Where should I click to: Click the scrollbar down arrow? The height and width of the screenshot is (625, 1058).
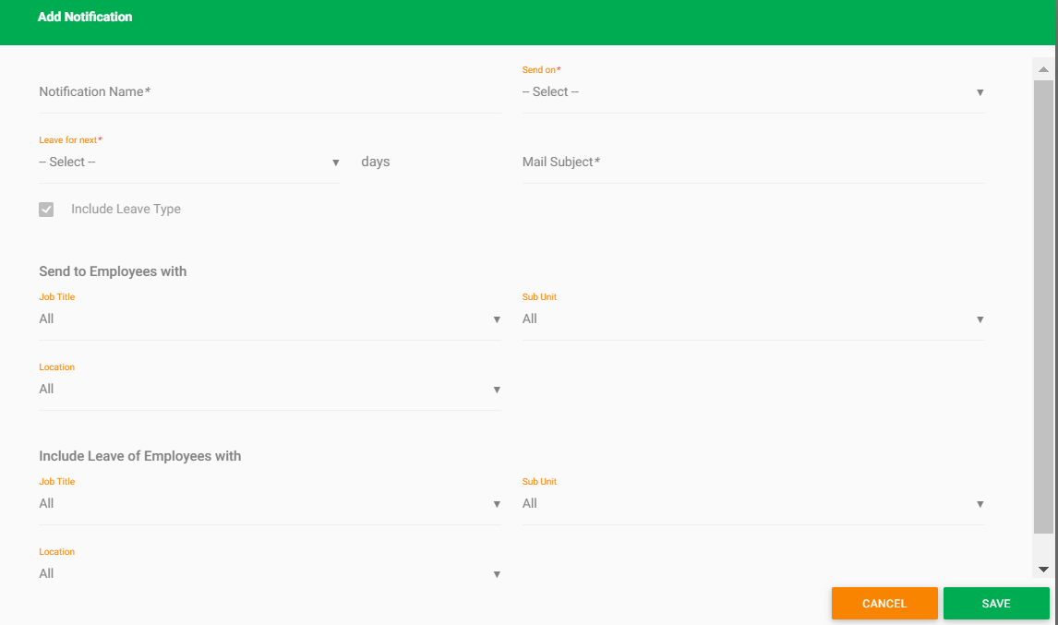coord(1043,569)
